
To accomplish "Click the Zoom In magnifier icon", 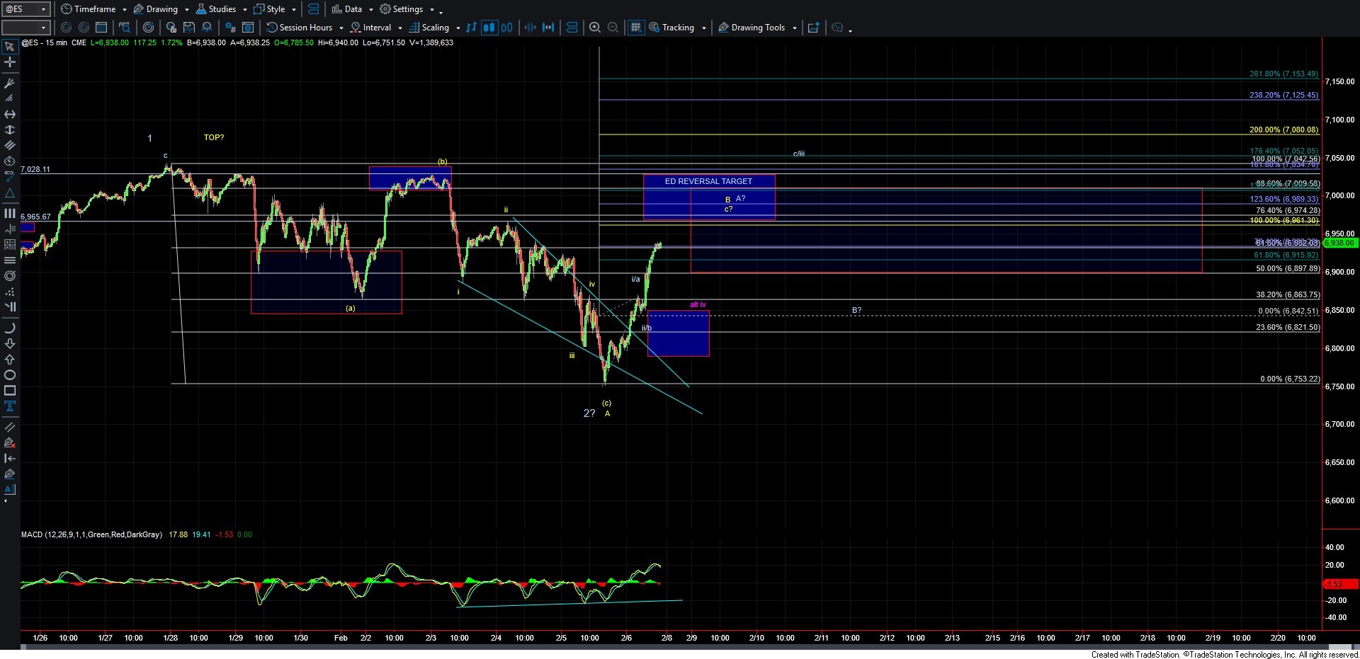I will click(x=595, y=28).
